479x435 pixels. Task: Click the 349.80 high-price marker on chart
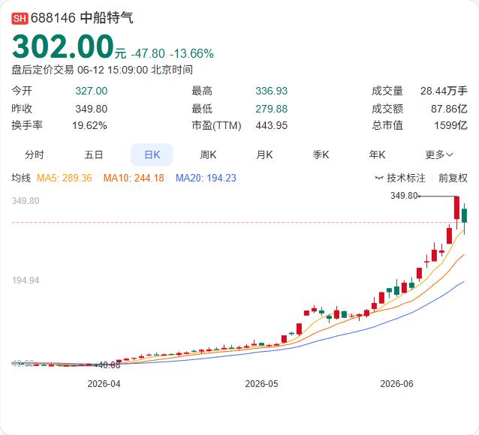pyautogui.click(x=404, y=195)
